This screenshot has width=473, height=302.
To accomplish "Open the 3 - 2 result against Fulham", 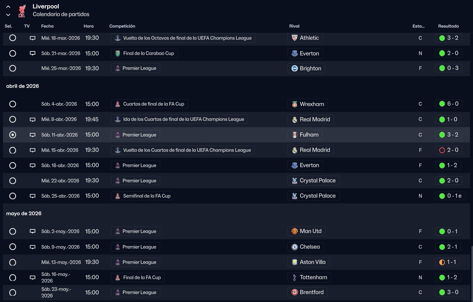I will pyautogui.click(x=448, y=135).
